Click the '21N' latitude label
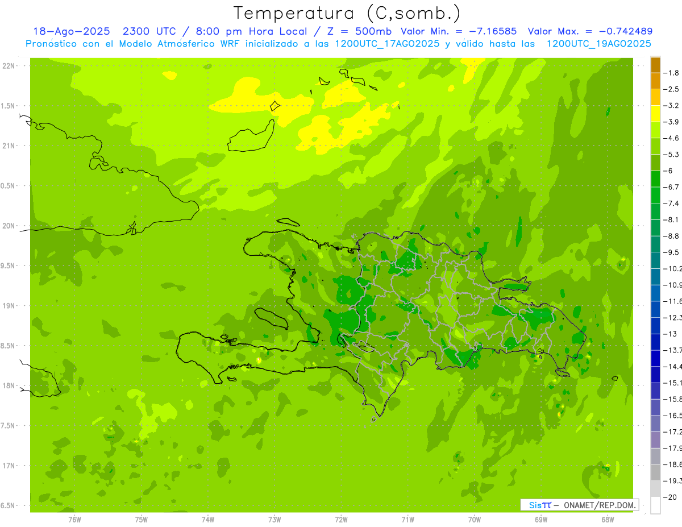 click(x=9, y=146)
